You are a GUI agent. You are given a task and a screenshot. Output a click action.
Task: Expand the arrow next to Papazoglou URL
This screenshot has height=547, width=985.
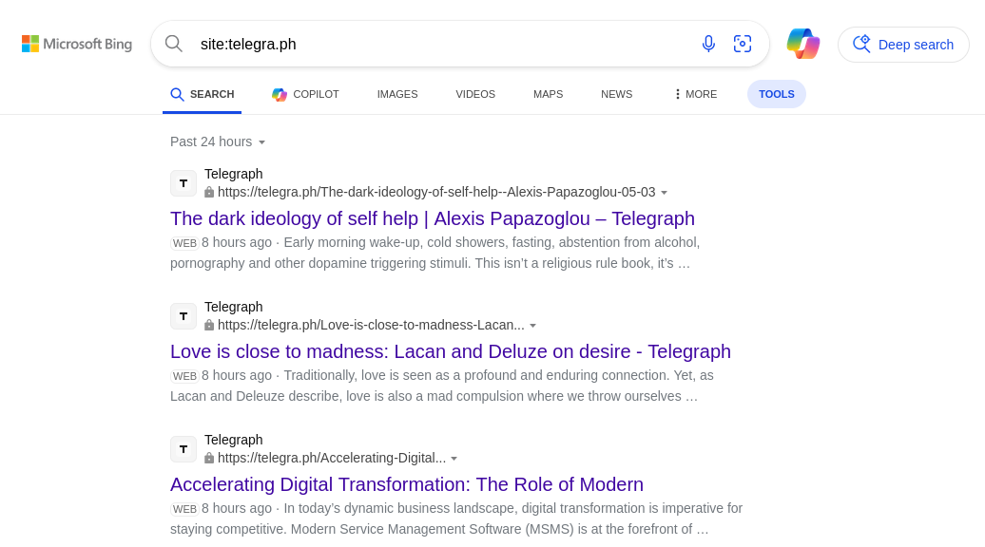664,193
